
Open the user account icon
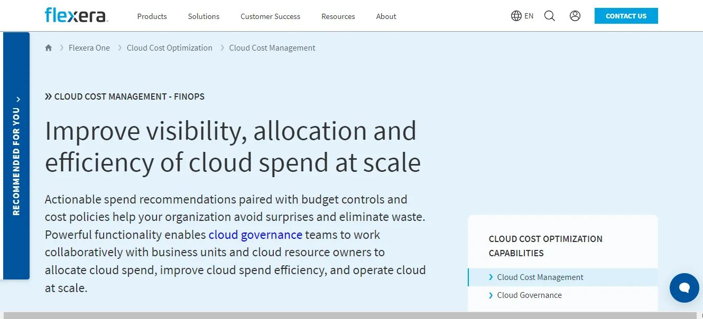575,16
